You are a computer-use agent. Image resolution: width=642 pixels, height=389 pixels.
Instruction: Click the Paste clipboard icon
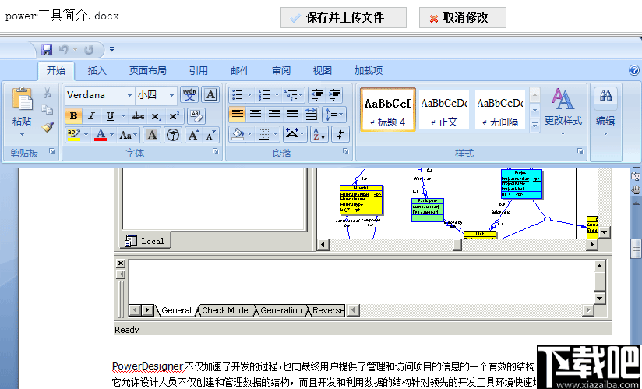23,98
